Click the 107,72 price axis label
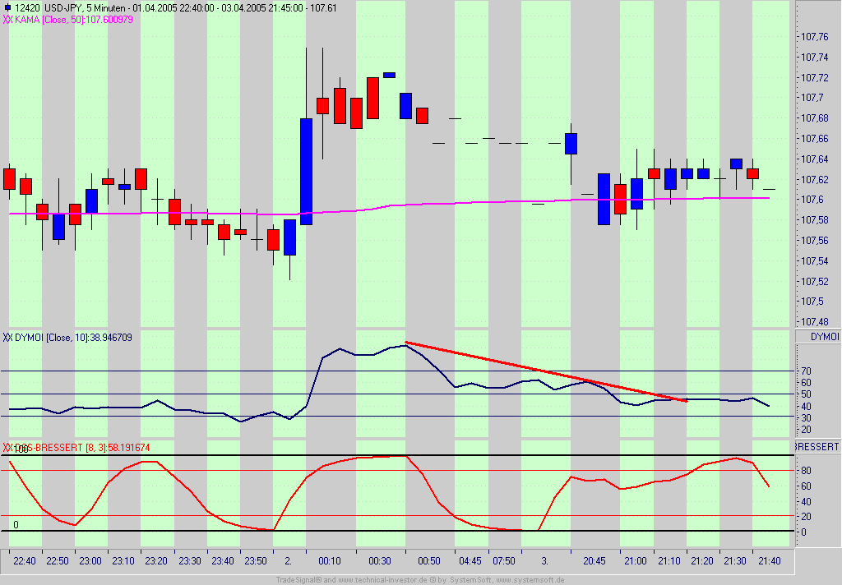Screen dimensions: 842x585 click(815, 78)
